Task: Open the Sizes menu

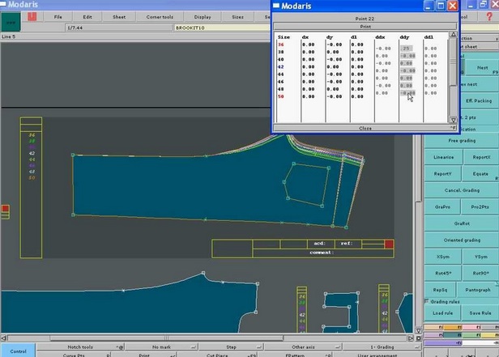Action: point(237,17)
